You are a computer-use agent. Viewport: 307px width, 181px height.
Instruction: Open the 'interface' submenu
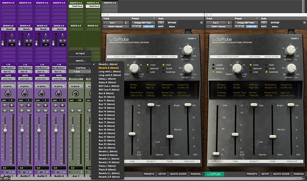pos(80,68)
